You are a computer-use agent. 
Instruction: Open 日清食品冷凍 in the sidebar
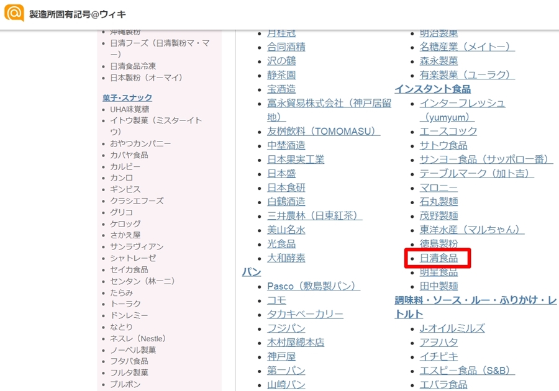133,66
